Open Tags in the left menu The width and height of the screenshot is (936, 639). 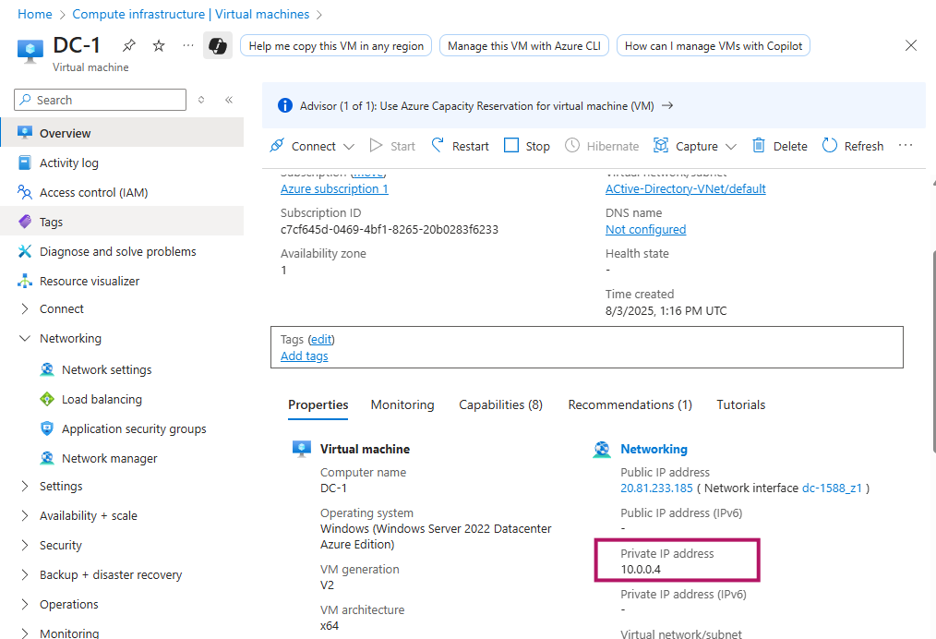point(122,222)
